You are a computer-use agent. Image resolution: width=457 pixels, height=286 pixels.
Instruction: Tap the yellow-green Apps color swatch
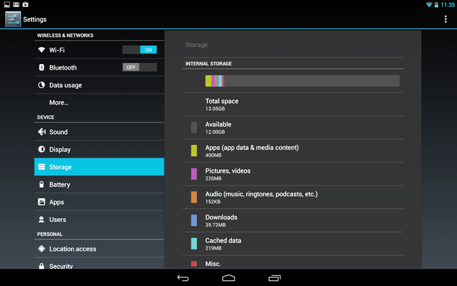194,150
